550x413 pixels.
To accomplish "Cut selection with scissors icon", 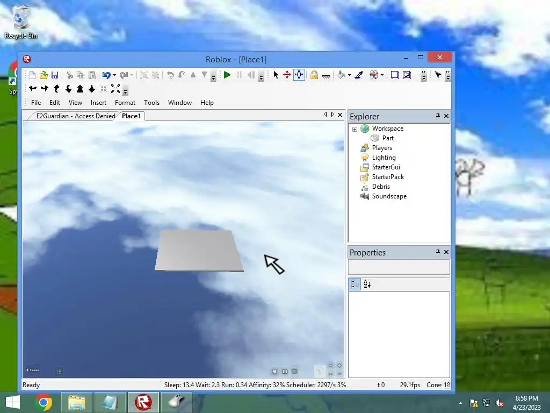I will click(x=70, y=75).
